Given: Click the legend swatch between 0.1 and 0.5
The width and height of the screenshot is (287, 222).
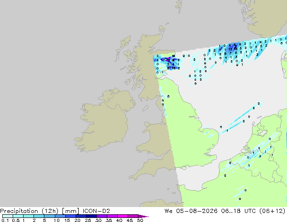Looking at the screenshot, I should 8,216.
